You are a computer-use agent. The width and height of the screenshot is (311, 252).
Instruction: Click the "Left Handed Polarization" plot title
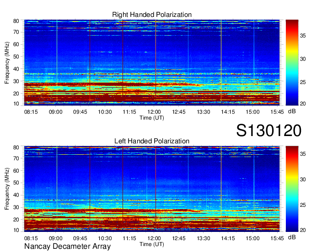(x=152, y=141)
